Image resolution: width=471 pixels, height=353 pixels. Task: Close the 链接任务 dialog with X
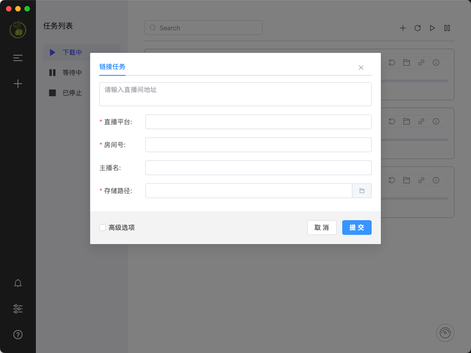click(361, 68)
